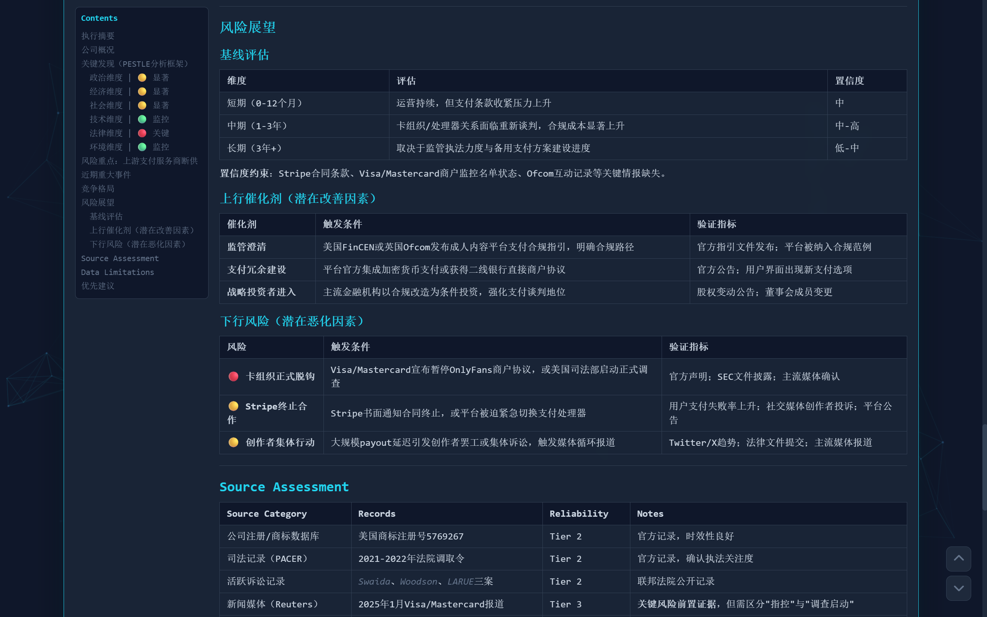The width and height of the screenshot is (987, 617).
Task: Click the 基线评估 subheading in content
Action: [244, 55]
